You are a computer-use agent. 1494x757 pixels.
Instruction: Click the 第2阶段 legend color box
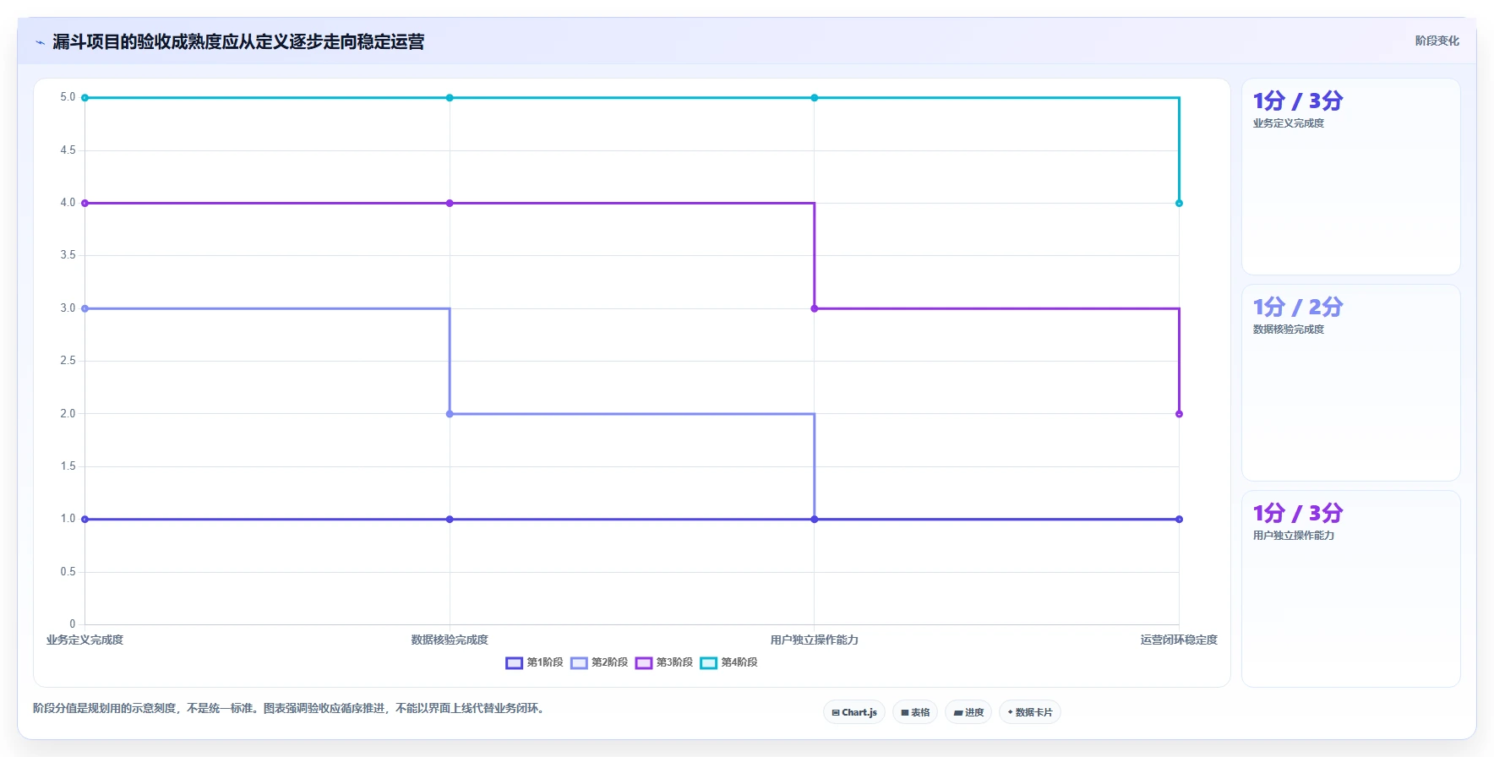click(x=579, y=662)
